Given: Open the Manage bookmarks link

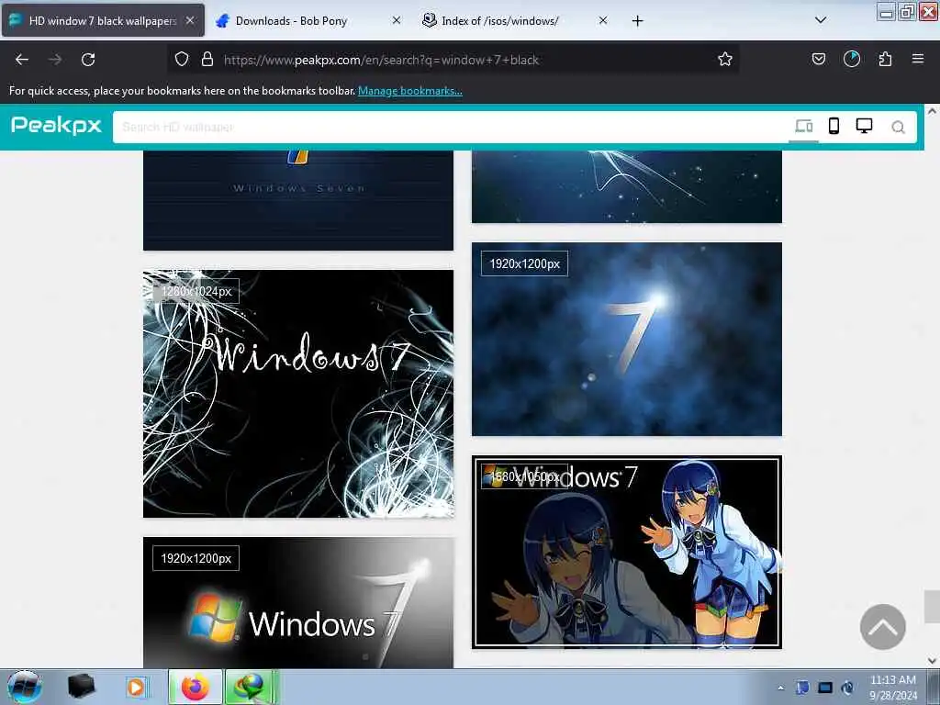Looking at the screenshot, I should click(x=410, y=91).
